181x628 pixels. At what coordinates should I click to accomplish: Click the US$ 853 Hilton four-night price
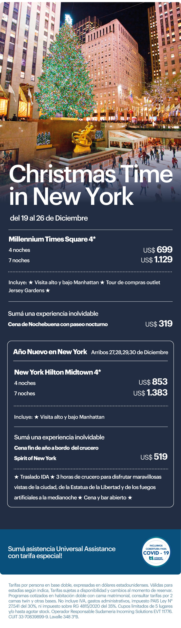click(x=153, y=382)
